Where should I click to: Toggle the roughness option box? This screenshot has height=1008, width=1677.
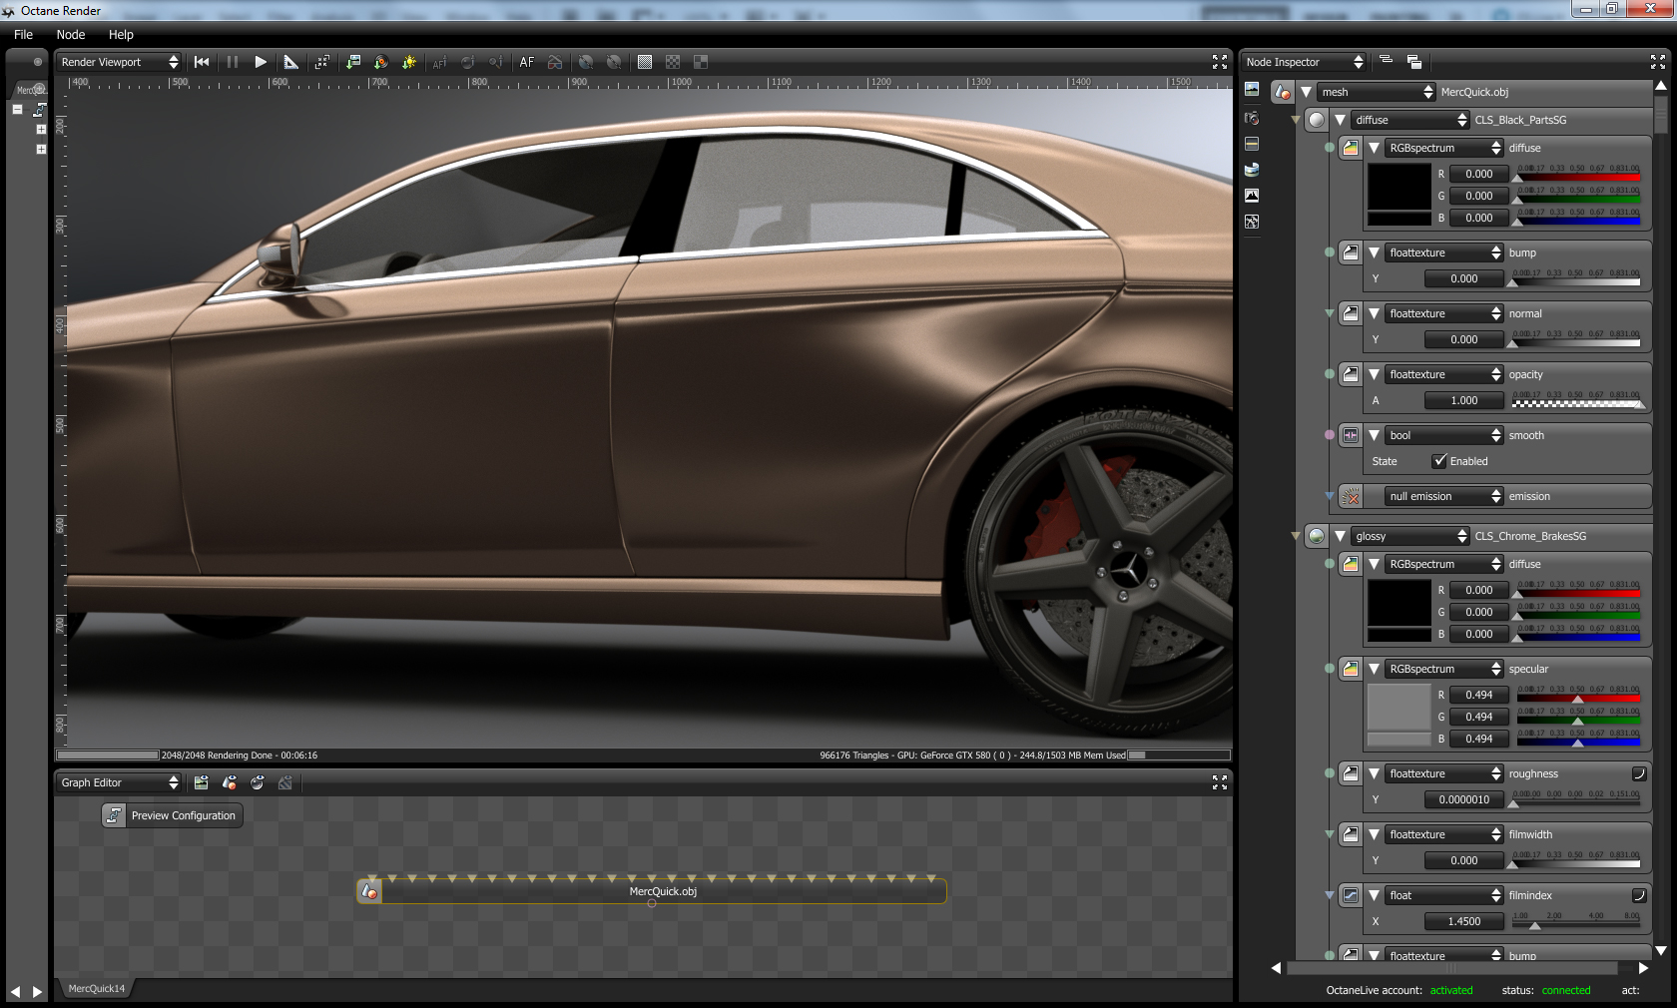click(x=1638, y=773)
